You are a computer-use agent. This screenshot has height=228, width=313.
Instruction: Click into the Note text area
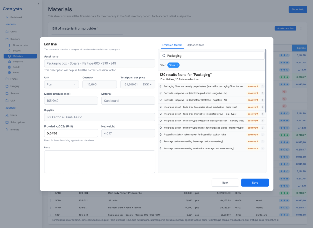pos(99,161)
